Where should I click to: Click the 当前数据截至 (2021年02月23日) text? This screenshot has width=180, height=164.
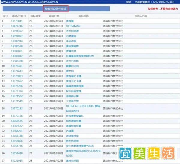click(x=154, y=2)
